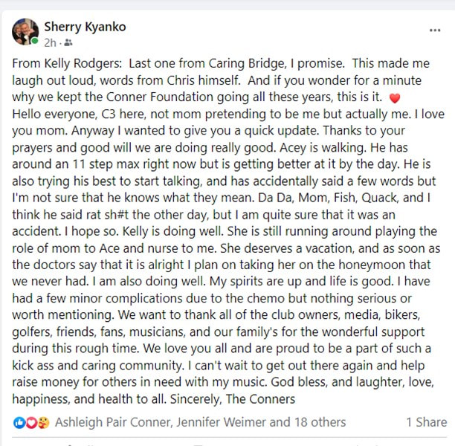This screenshot has width=455, height=446.
Task: Click the red heart Love reaction icon
Action: tap(31, 423)
